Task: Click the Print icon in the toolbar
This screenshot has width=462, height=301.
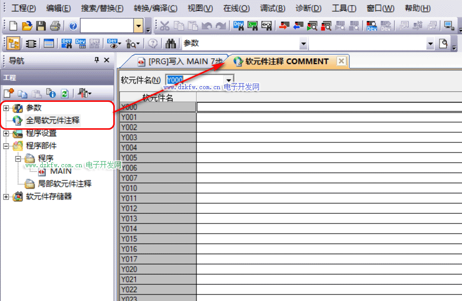Action: click(x=55, y=26)
